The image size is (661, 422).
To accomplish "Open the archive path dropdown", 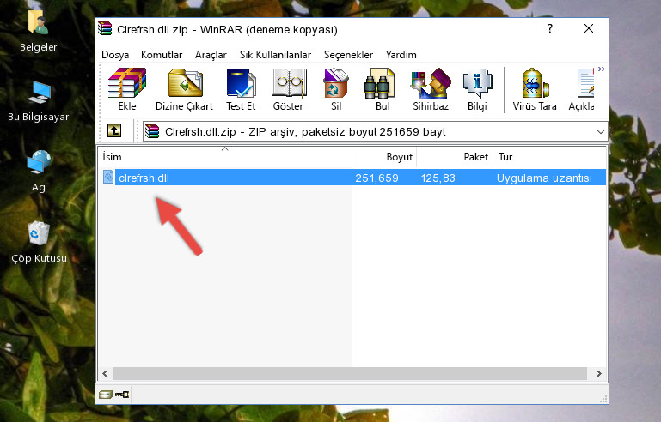I will (600, 132).
